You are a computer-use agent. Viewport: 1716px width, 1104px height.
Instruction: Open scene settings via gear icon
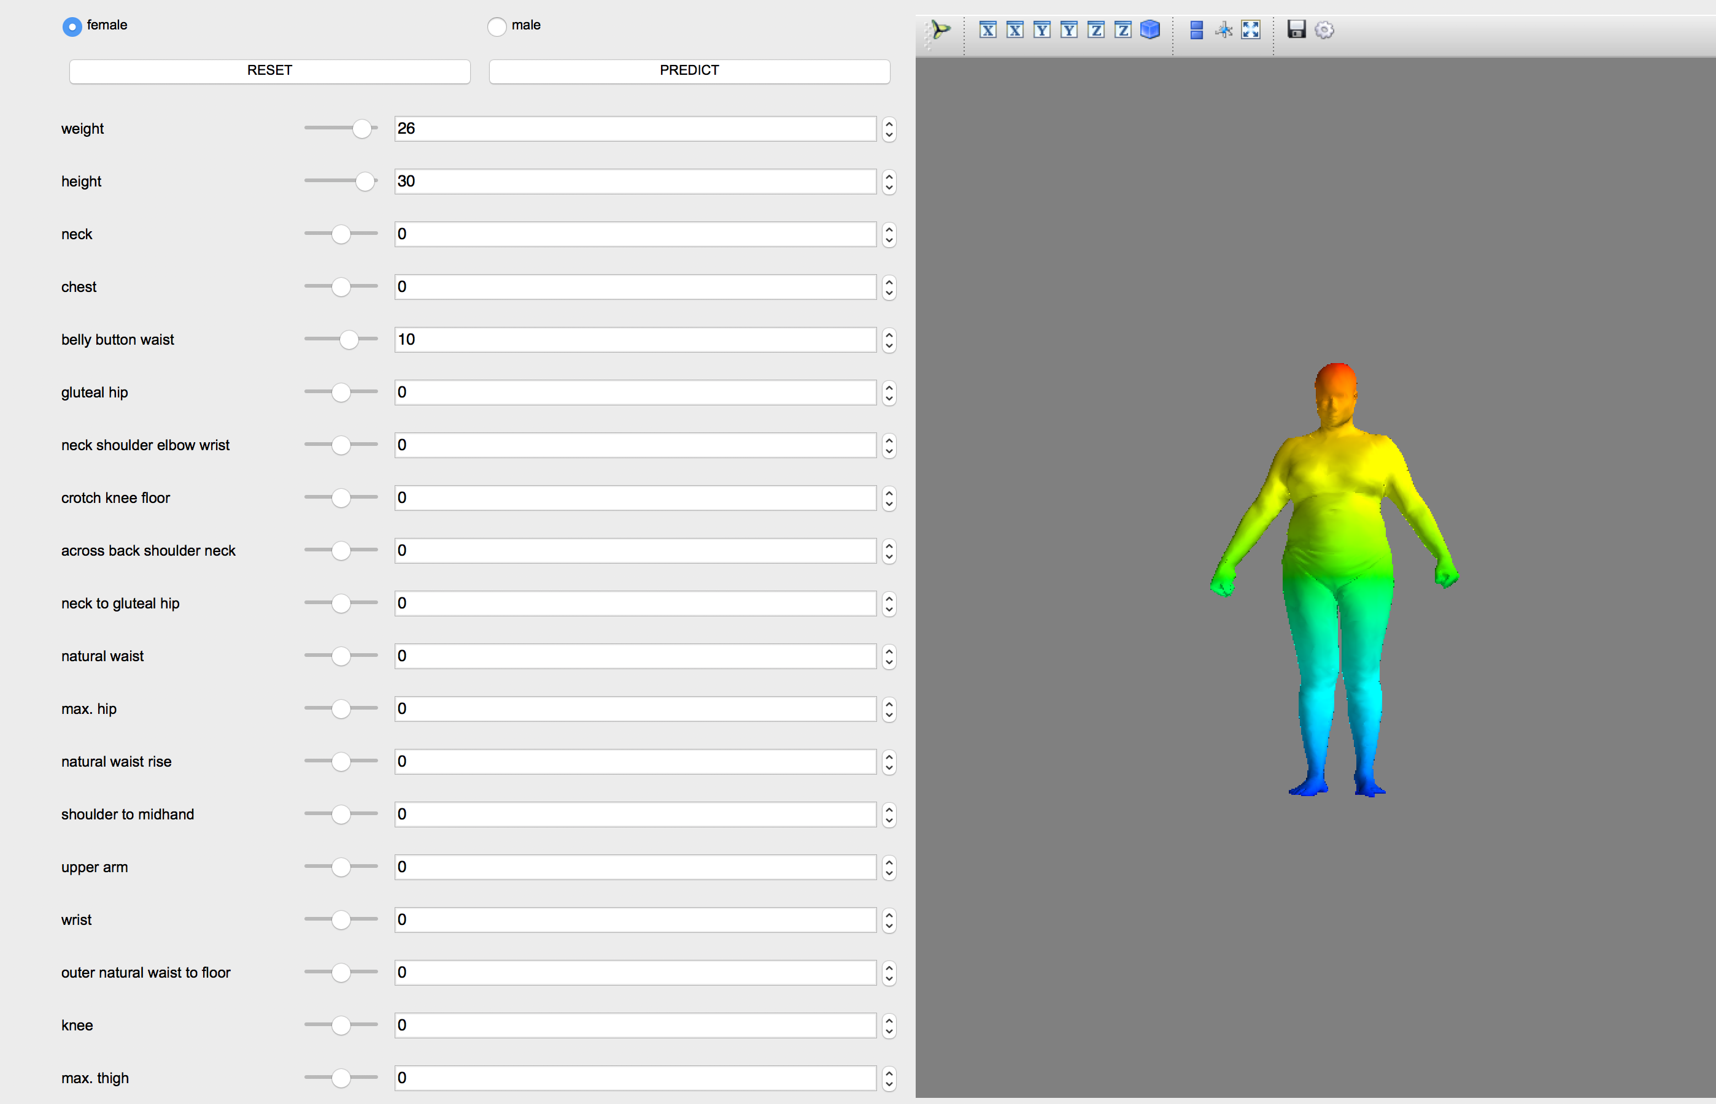pos(1324,30)
